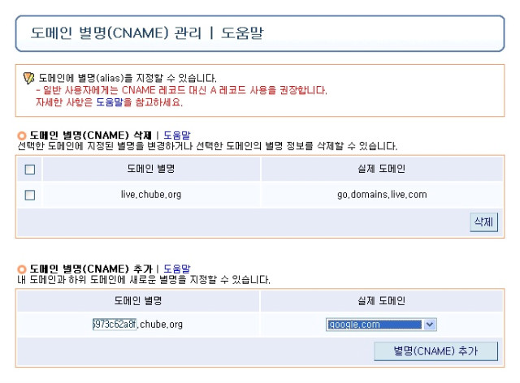Click the 도메인 별명(CNAME) 관리 page title

pyautogui.click(x=116, y=32)
